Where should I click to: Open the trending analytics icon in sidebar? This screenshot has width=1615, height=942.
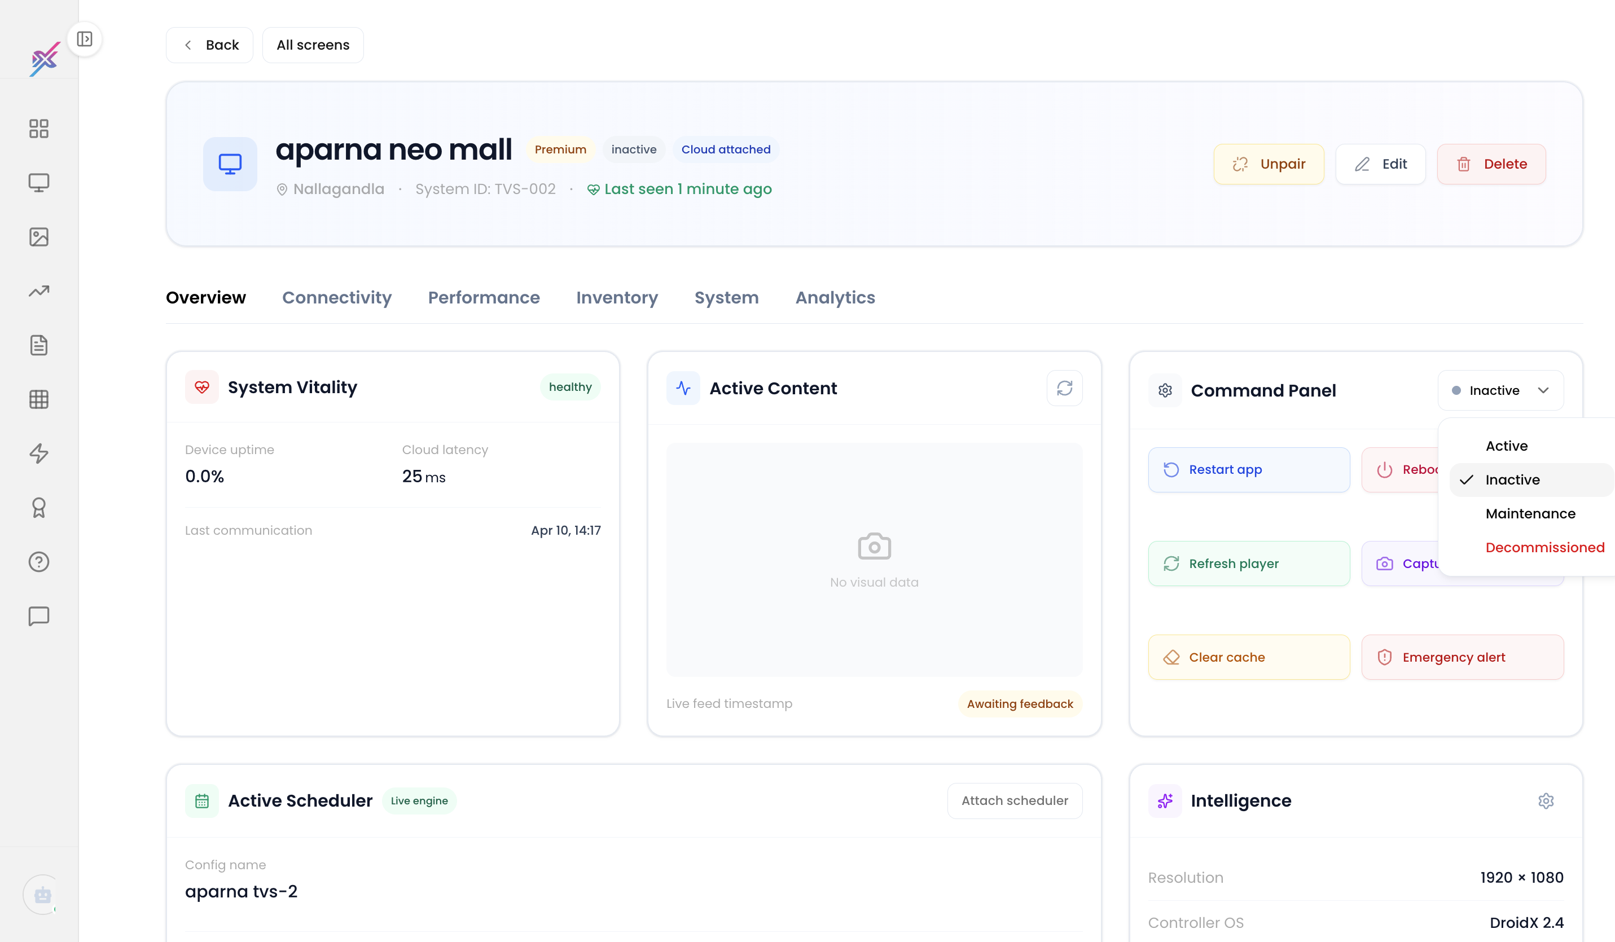coord(39,291)
